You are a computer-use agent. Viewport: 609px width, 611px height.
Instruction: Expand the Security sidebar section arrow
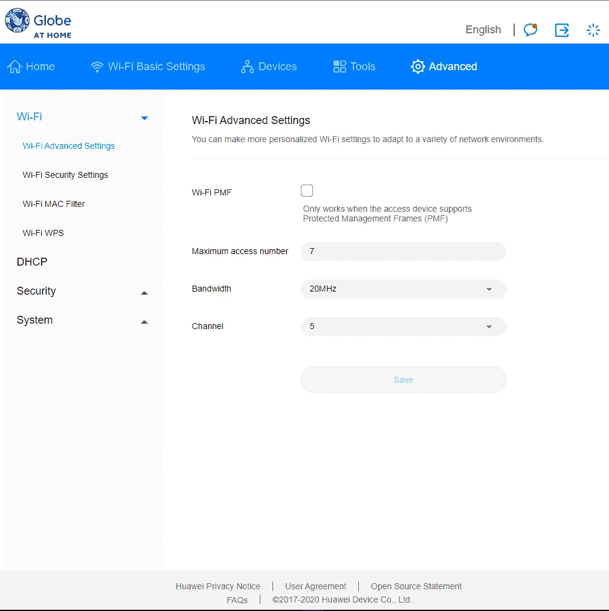pyautogui.click(x=144, y=293)
